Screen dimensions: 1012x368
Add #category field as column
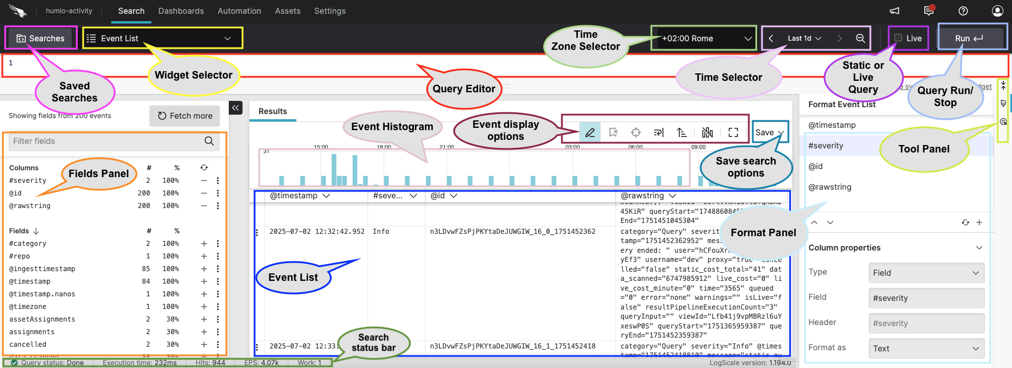point(204,244)
